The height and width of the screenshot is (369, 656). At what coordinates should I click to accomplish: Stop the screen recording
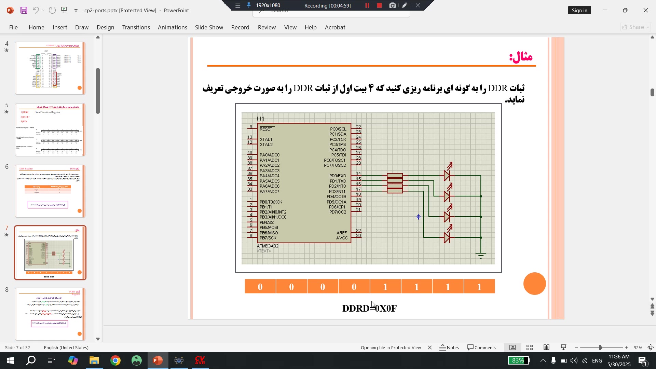(x=379, y=5)
